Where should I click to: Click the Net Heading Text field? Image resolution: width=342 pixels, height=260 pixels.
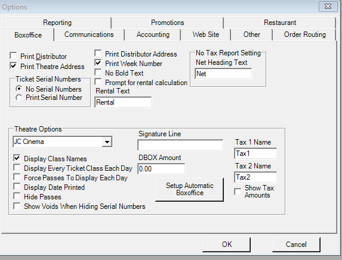coord(223,74)
